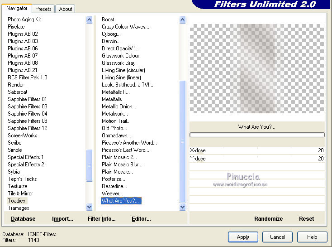Screen dimensions: 332x247
Task: Select the Toadies category
Action: tap(17, 201)
